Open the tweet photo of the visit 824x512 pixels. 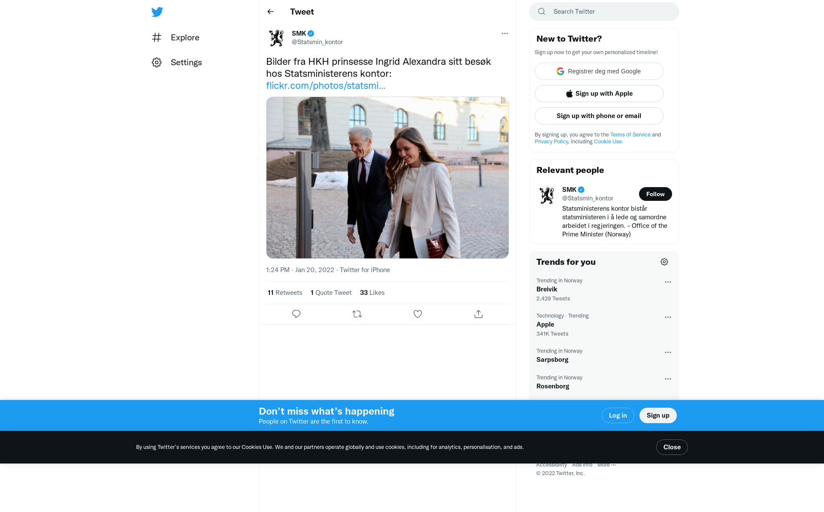pos(388,178)
